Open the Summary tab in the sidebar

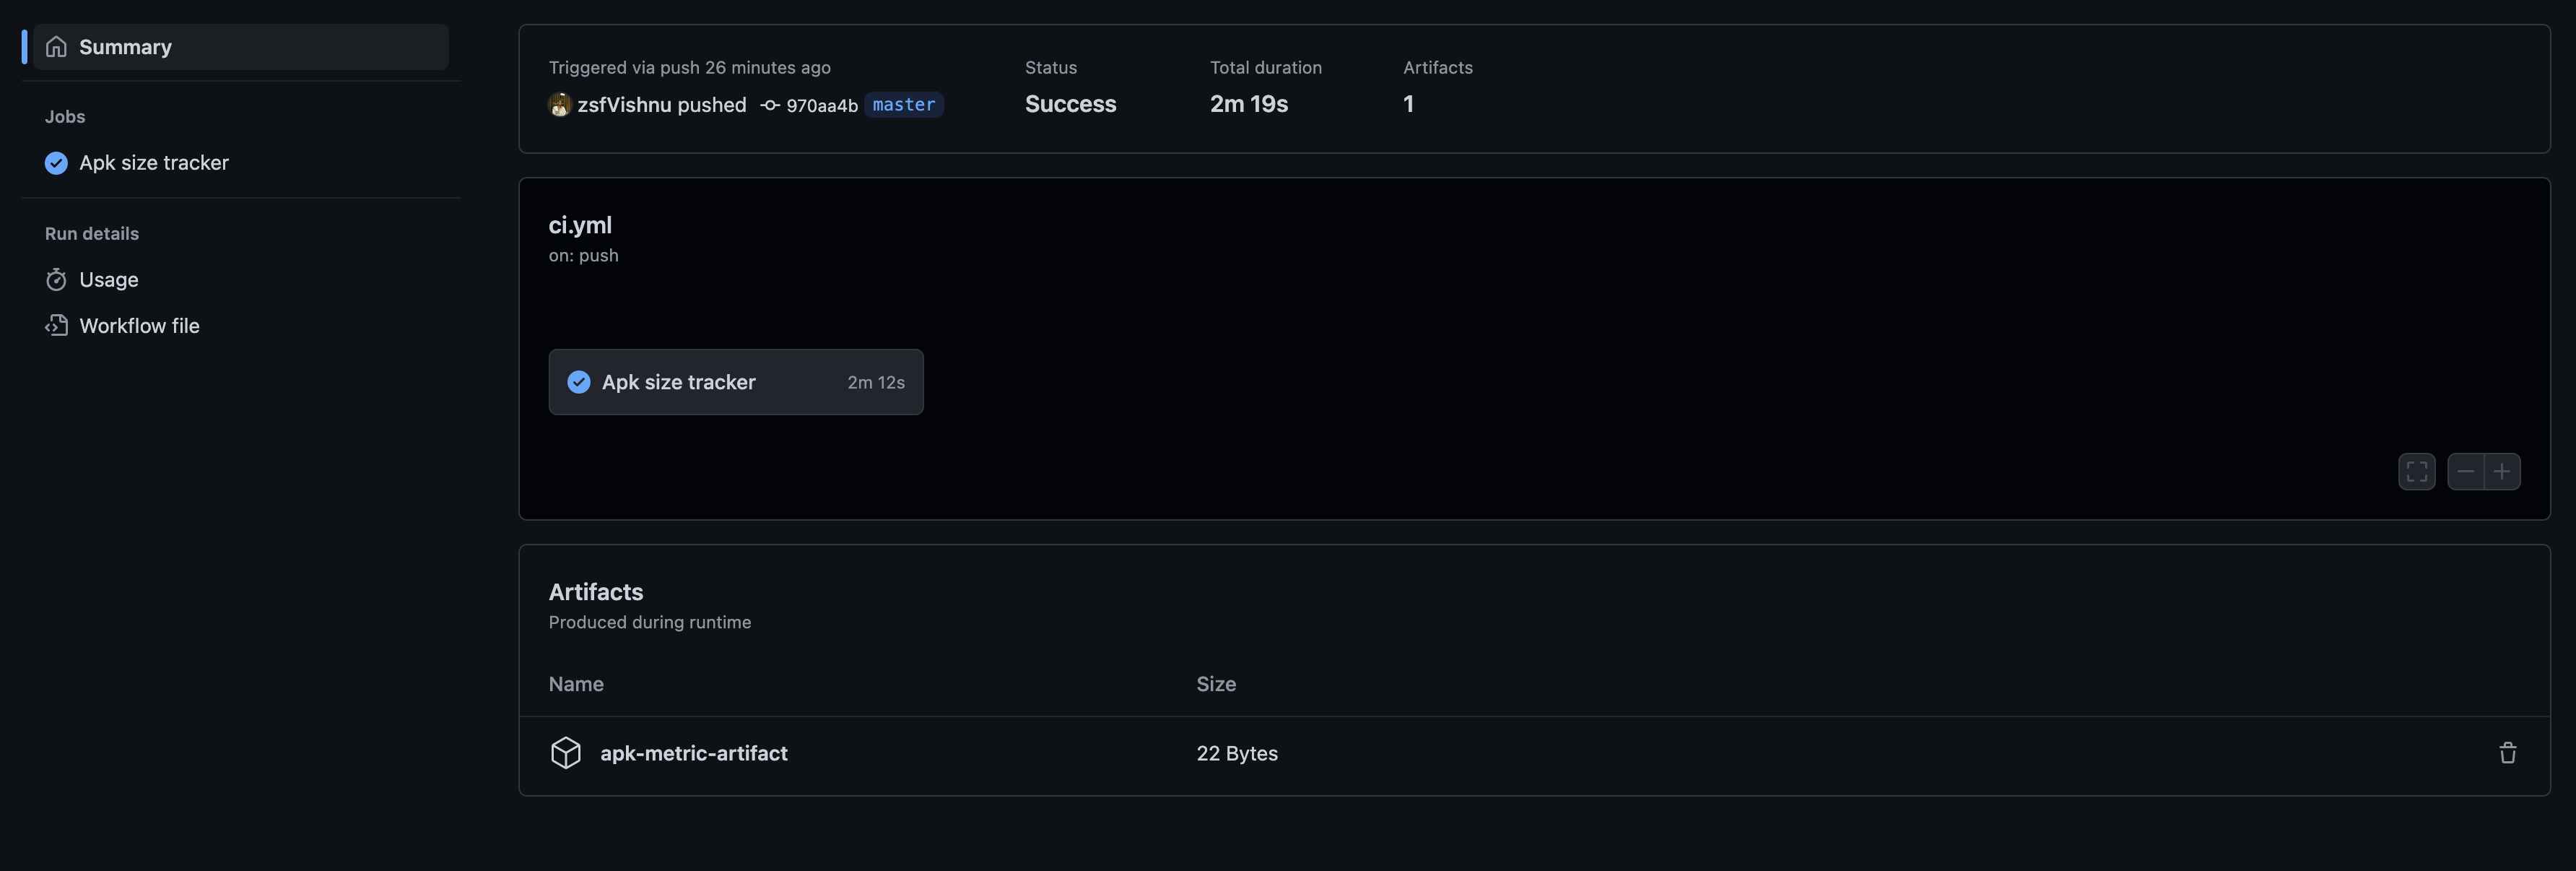(x=125, y=46)
